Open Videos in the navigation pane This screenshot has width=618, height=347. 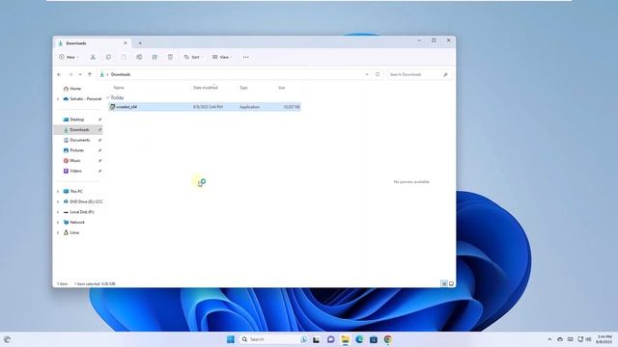pos(72,172)
